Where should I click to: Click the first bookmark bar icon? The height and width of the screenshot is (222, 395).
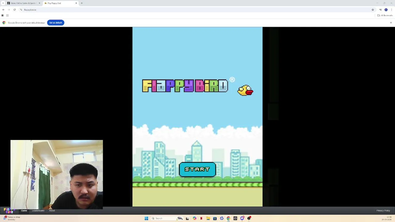2,15
